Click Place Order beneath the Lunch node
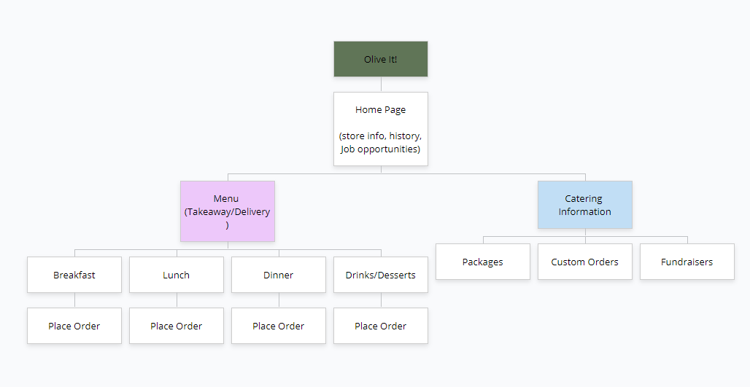 pyautogui.click(x=176, y=326)
